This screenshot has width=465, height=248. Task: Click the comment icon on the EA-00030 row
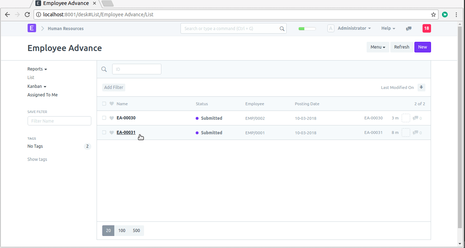tap(415, 118)
